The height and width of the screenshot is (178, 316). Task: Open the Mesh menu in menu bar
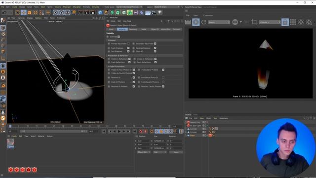pyautogui.click(x=43, y=7)
